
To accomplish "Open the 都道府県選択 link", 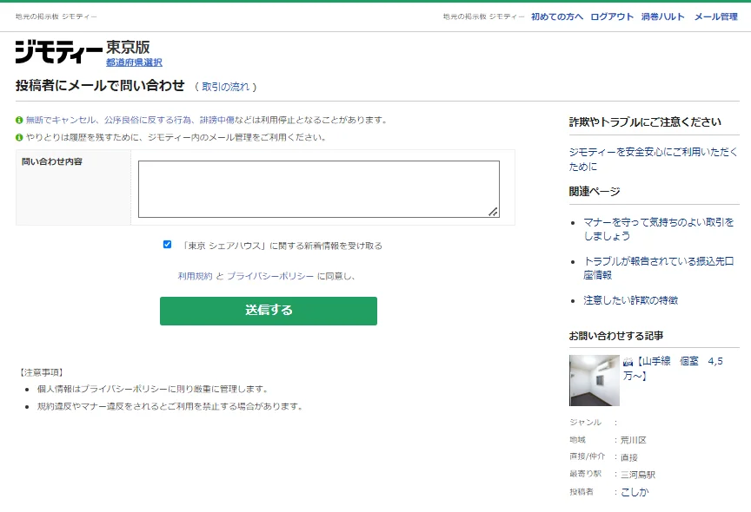I will click(x=134, y=62).
